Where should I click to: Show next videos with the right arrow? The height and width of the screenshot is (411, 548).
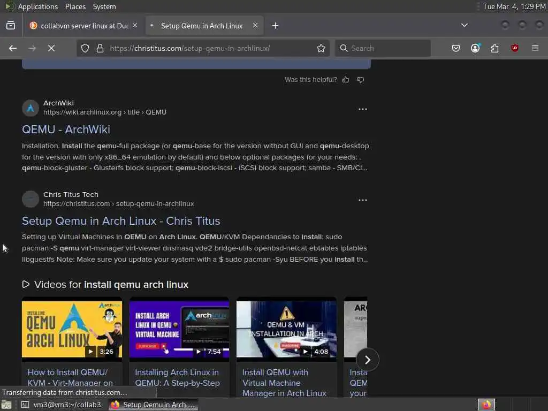tap(367, 360)
